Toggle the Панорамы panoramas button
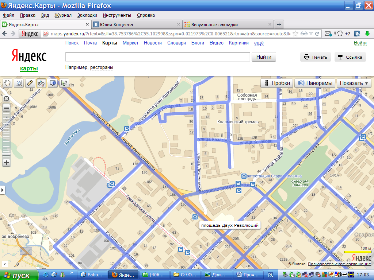The image size is (374, 280). point(315,83)
